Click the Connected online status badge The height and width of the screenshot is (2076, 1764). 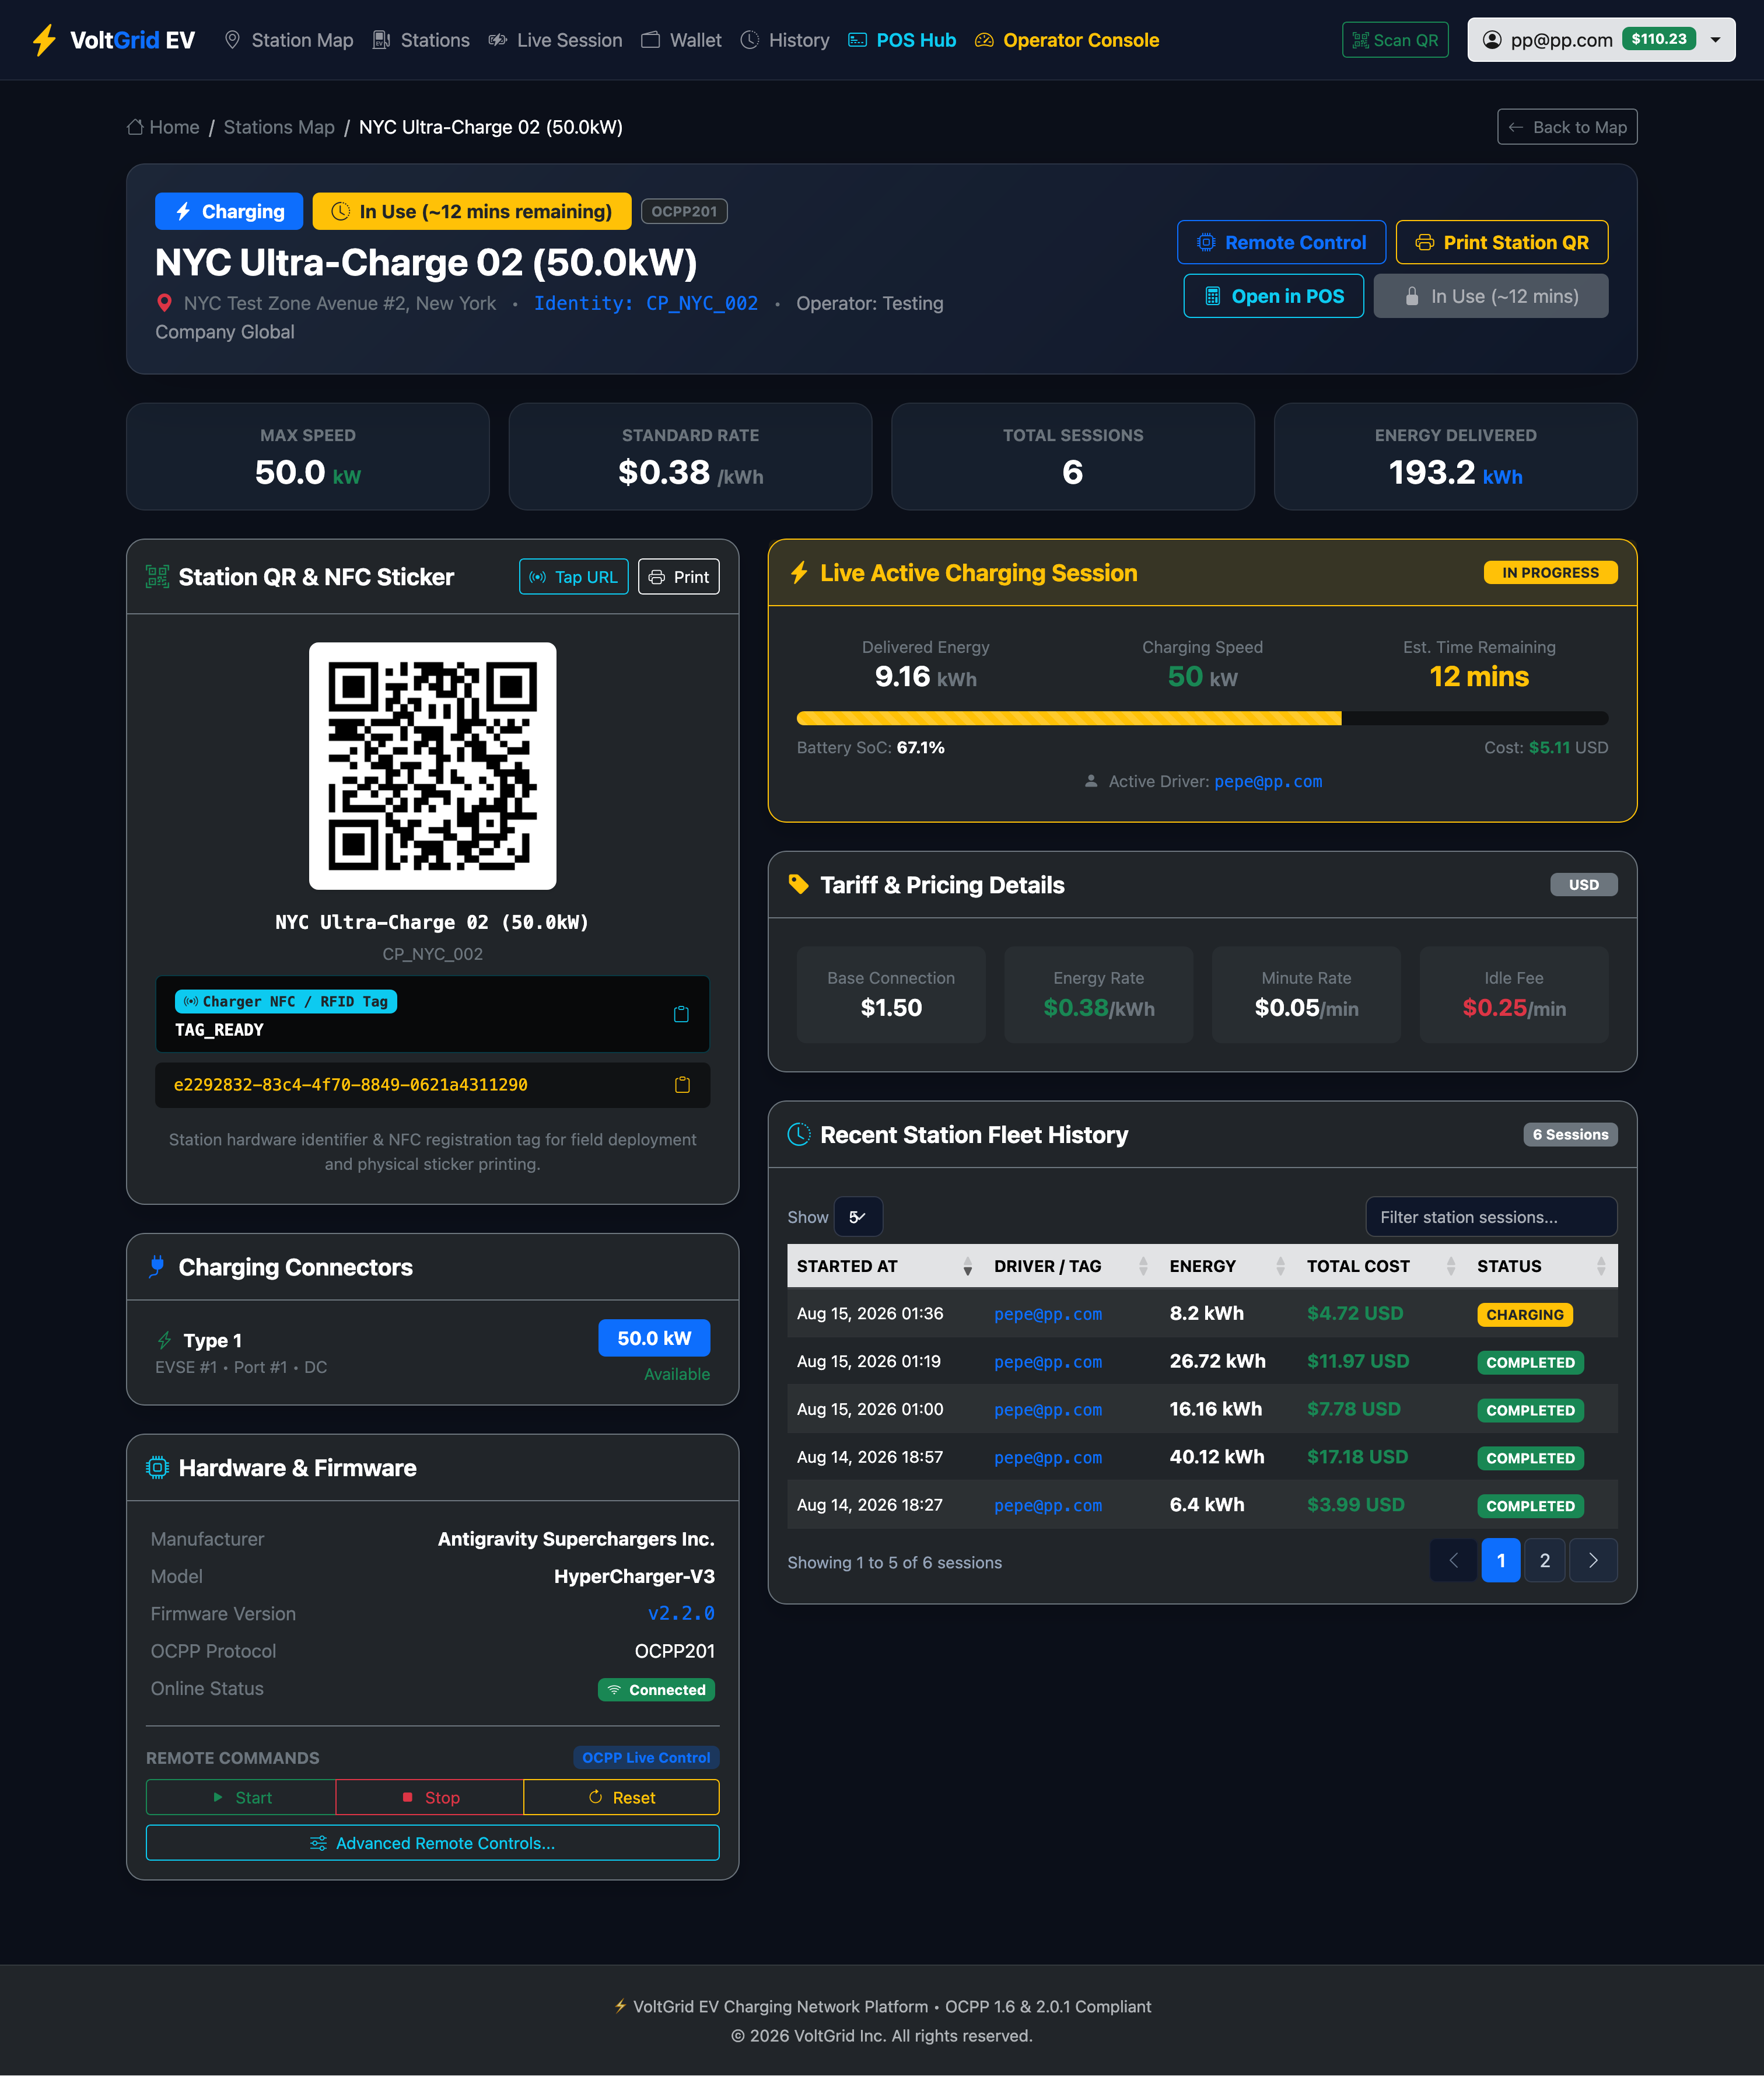[657, 1690]
